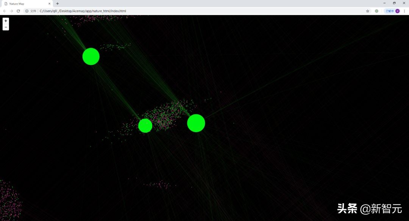Select the smaller green node in the cluster
This screenshot has width=409, height=221.
click(x=145, y=126)
